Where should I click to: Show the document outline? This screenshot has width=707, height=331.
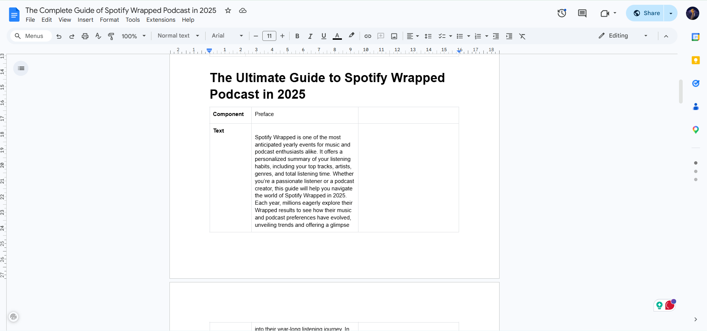[x=21, y=68]
